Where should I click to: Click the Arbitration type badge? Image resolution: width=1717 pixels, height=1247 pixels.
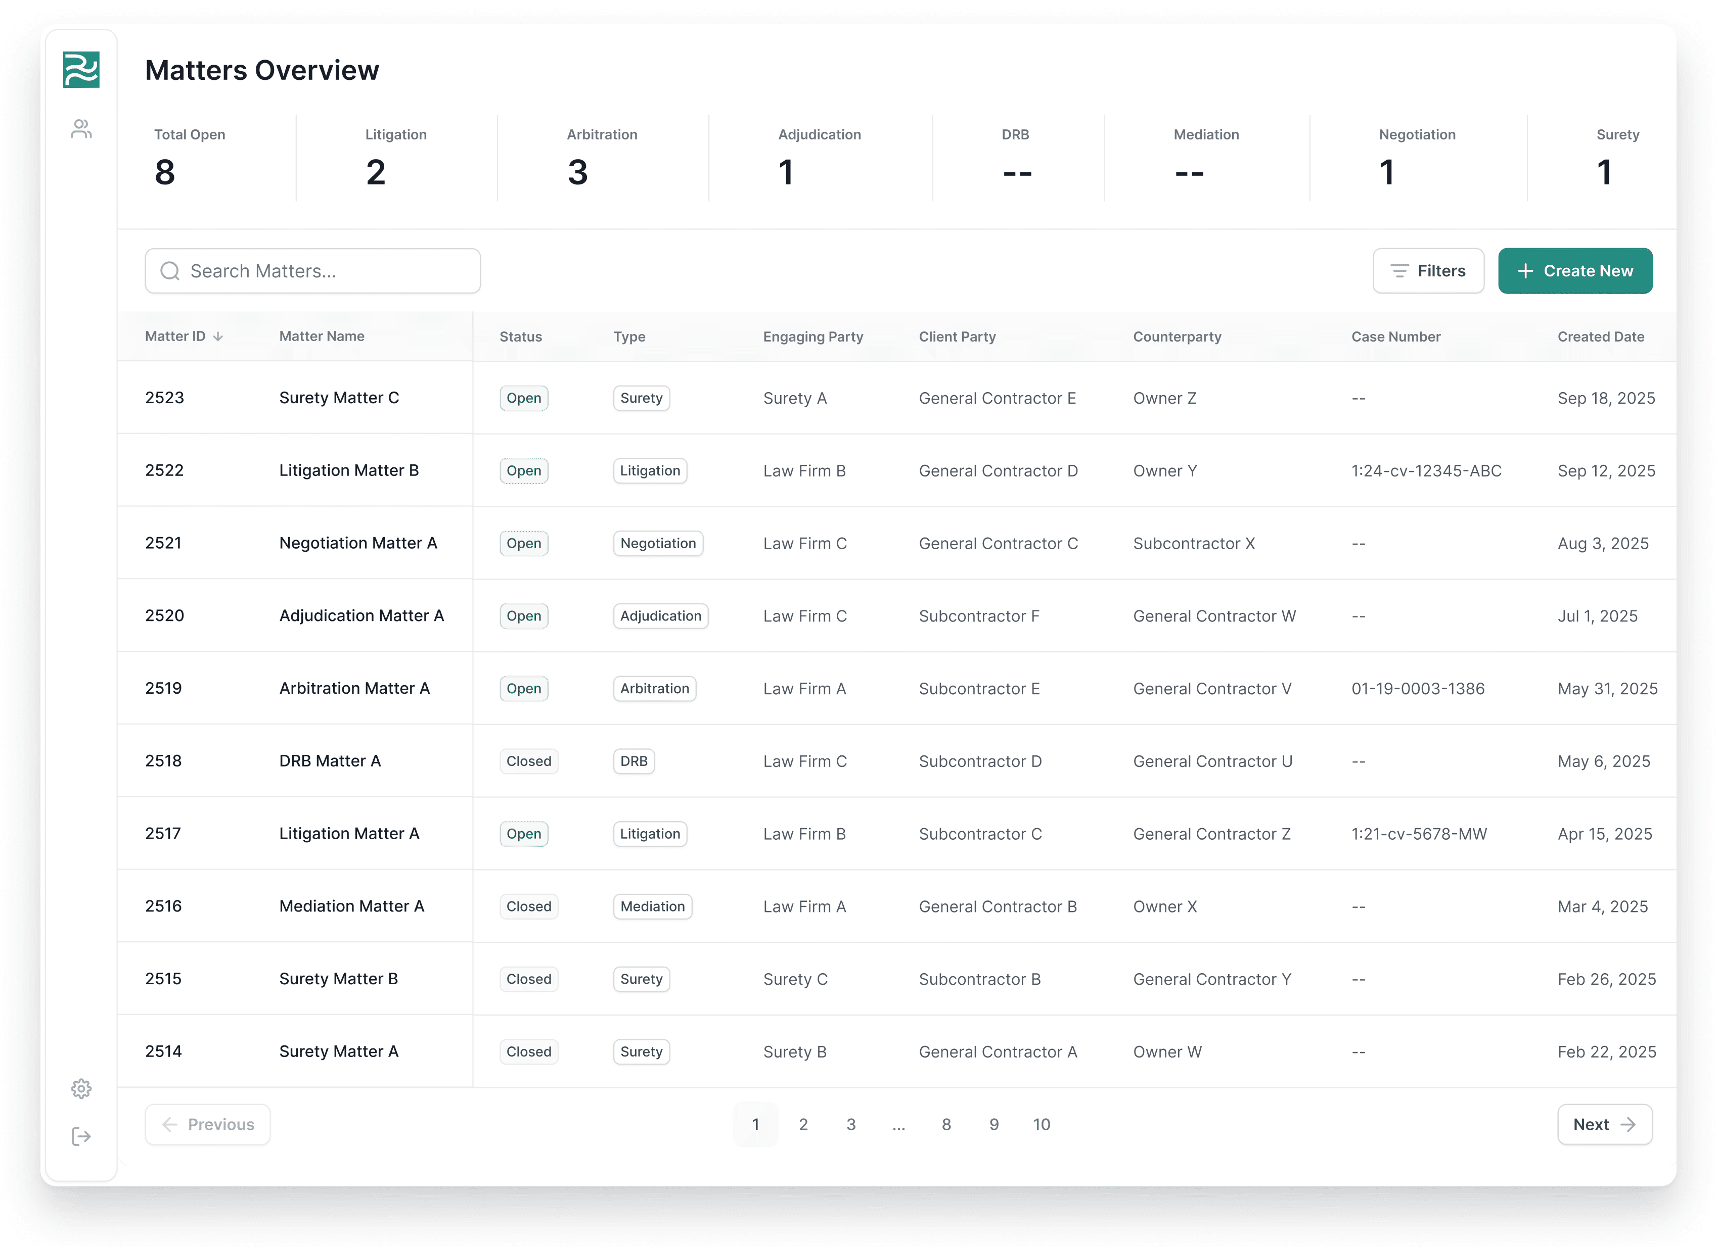[654, 689]
